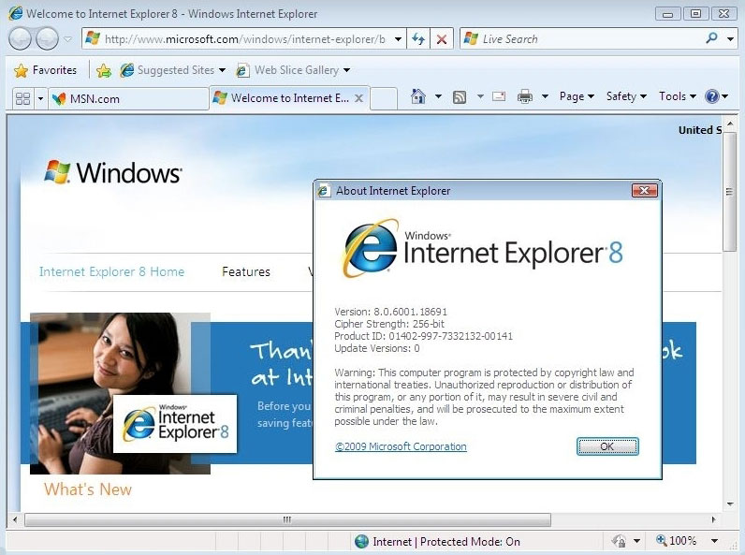The width and height of the screenshot is (745, 555).
Task: Click the Update Versions: 0 text
Action: coord(377,348)
